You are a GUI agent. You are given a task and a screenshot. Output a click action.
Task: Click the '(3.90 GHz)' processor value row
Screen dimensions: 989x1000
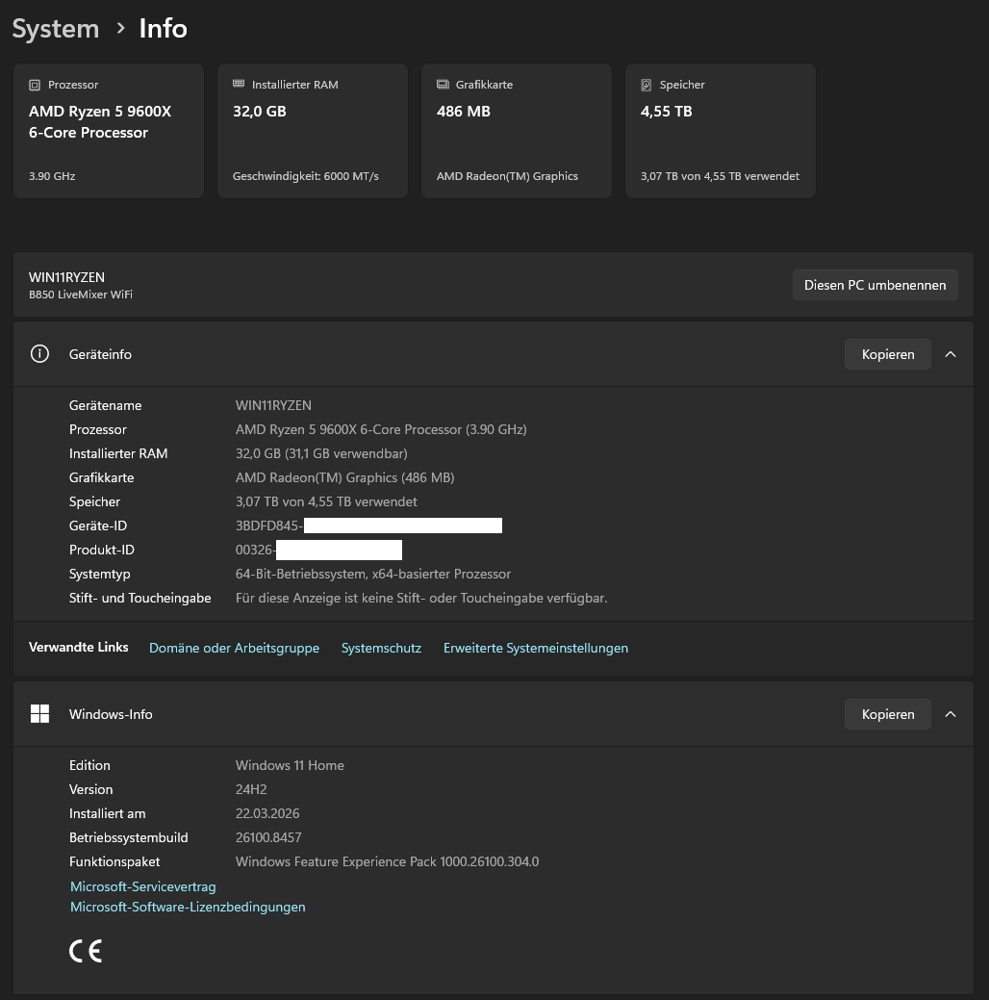tap(381, 430)
